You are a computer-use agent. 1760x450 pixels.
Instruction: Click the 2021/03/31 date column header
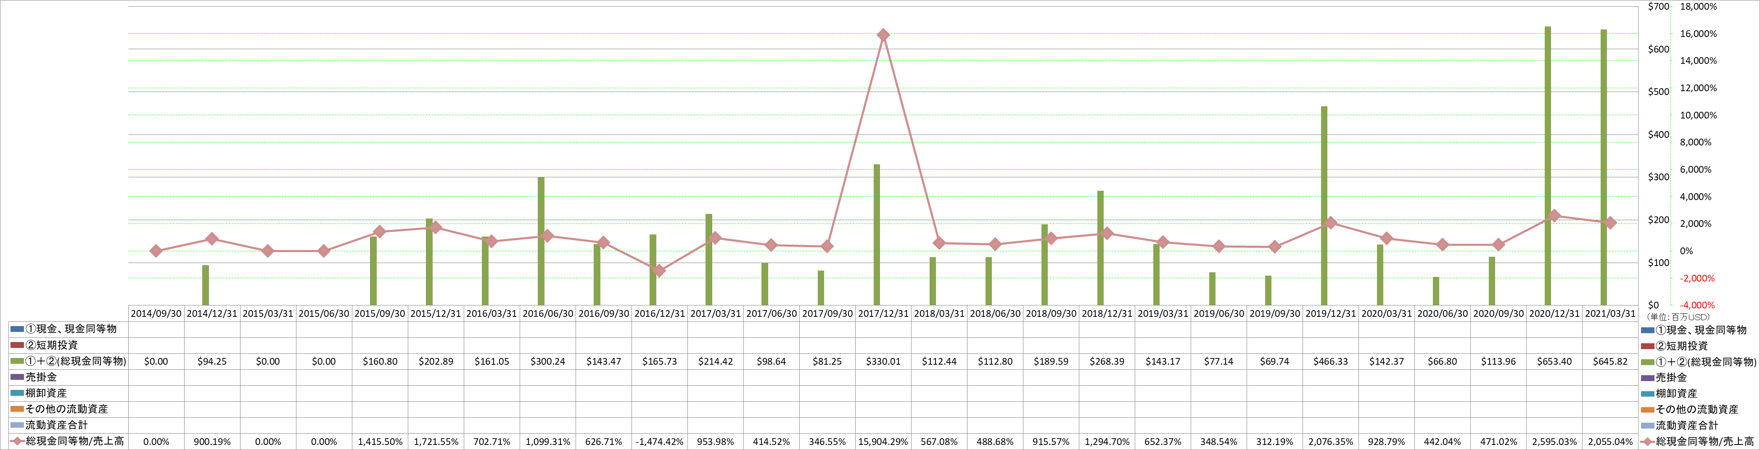point(1610,313)
